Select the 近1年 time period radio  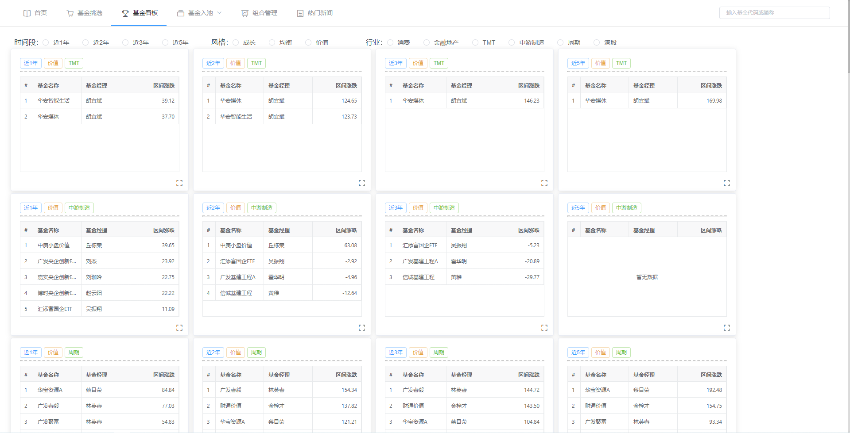click(46, 42)
